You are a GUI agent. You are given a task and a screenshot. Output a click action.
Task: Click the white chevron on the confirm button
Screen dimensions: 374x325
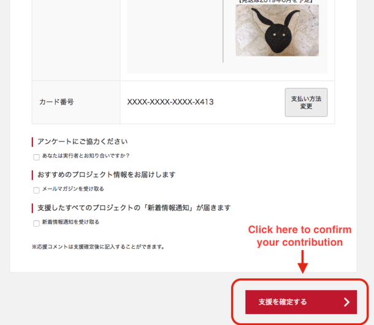click(346, 302)
